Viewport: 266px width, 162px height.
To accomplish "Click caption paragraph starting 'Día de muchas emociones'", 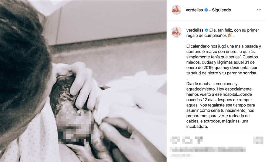I will tap(220, 105).
